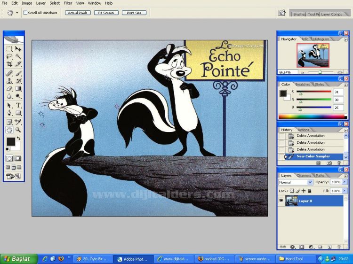
Task: Switch to the Channels tab
Action: click(x=304, y=176)
